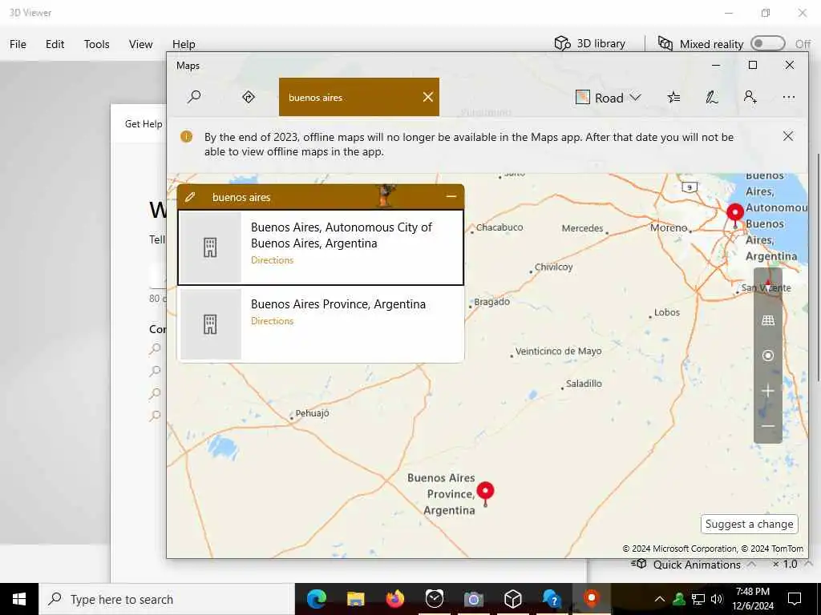
Task: Open Firefox from taskbar
Action: [x=394, y=599]
